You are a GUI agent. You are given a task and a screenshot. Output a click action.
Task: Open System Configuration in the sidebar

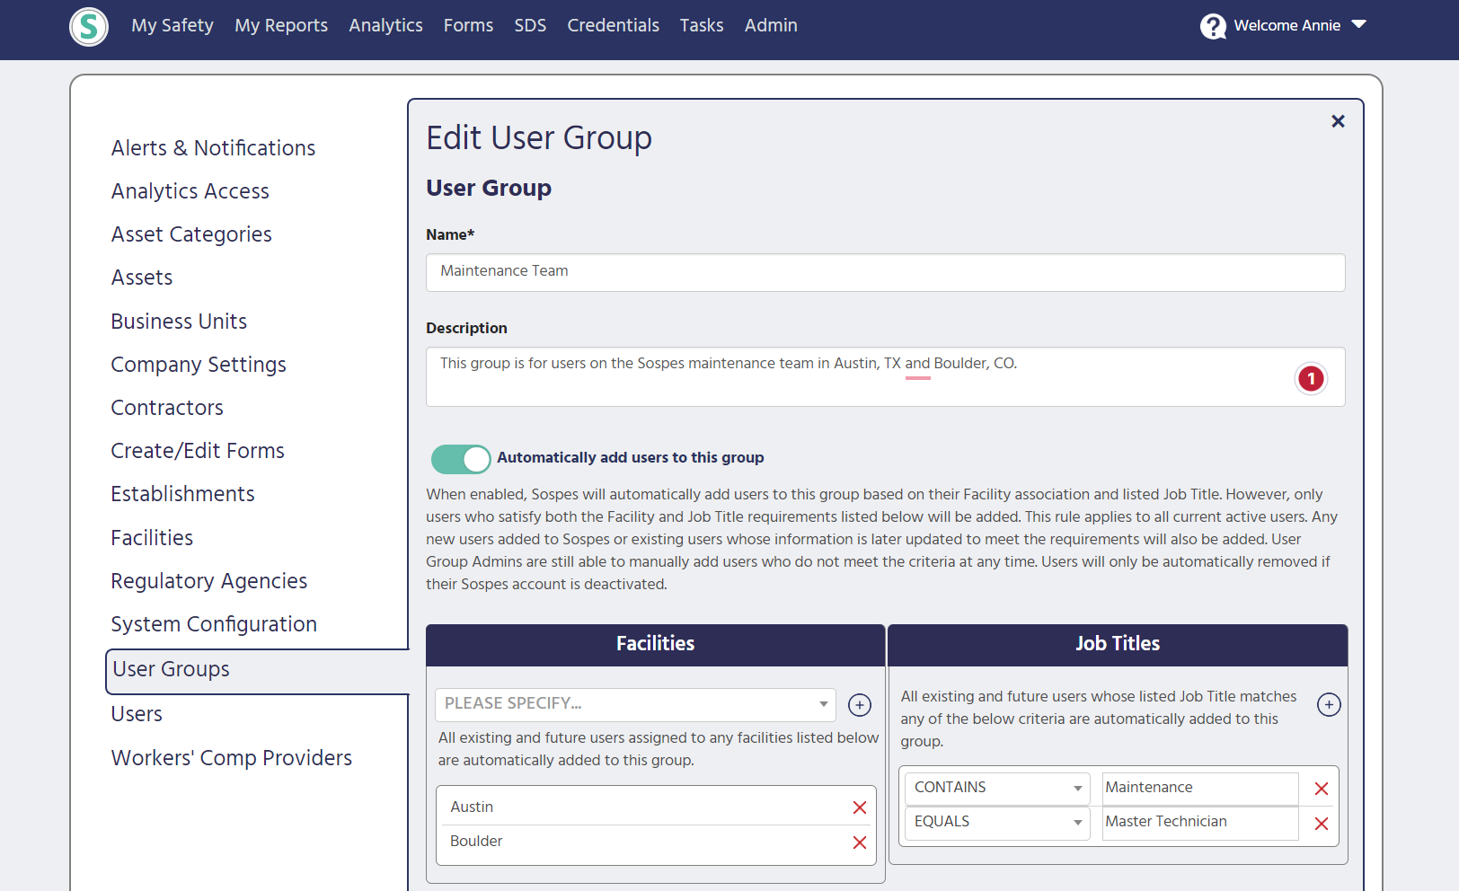[x=214, y=624]
